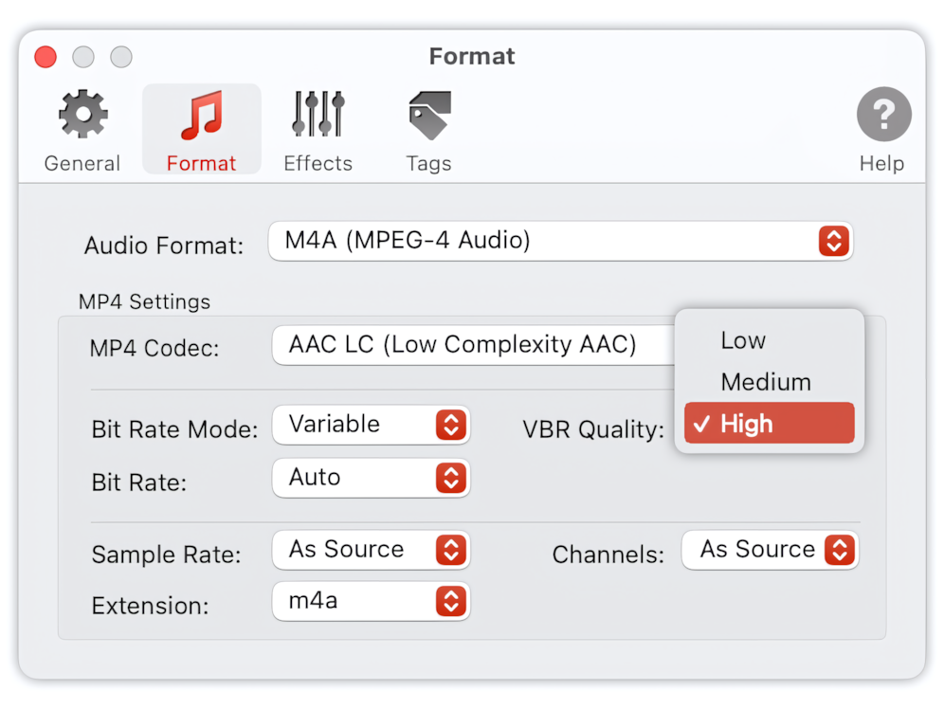Image resolution: width=944 pixels, height=709 pixels.
Task: Click the Audio Format label
Action: [164, 245]
